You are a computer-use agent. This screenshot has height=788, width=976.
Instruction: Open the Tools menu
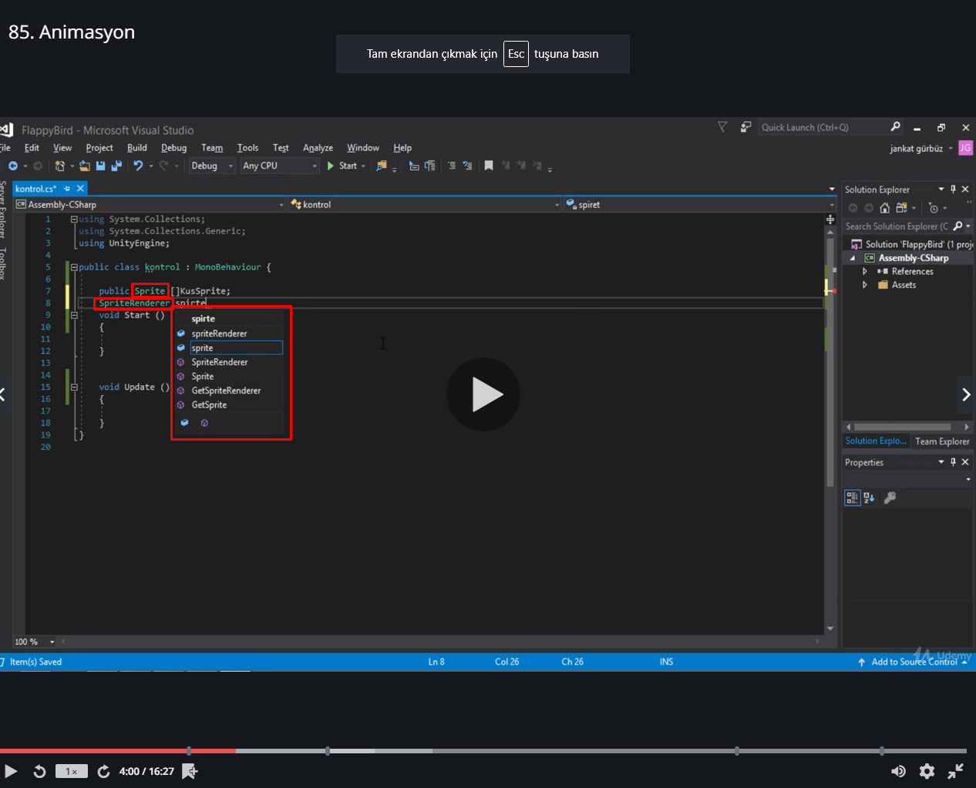pyautogui.click(x=247, y=148)
